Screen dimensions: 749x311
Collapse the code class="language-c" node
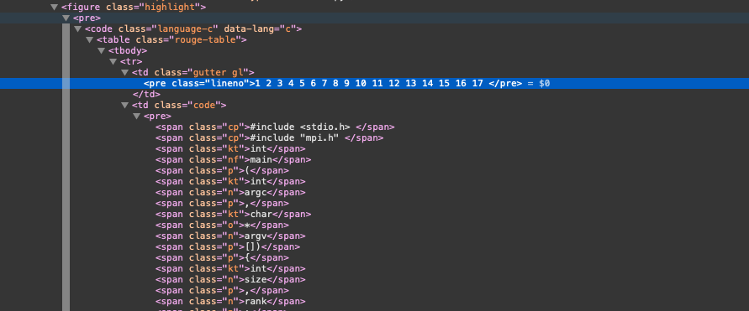(78, 29)
